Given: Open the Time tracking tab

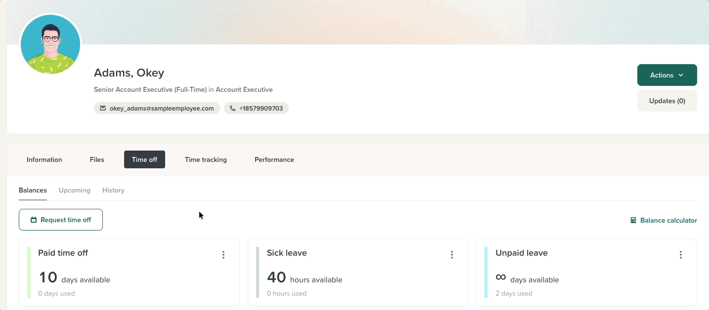Looking at the screenshot, I should (206, 159).
